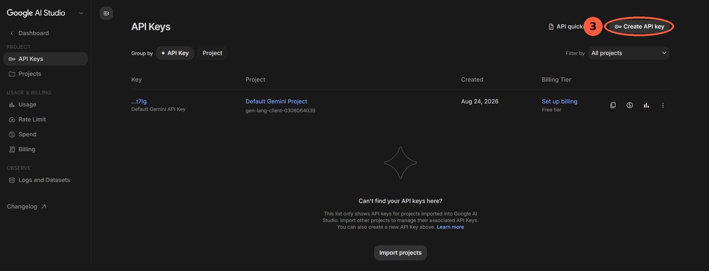The image size is (709, 271).
Task: Select API Keys in the sidebar
Action: pos(46,59)
